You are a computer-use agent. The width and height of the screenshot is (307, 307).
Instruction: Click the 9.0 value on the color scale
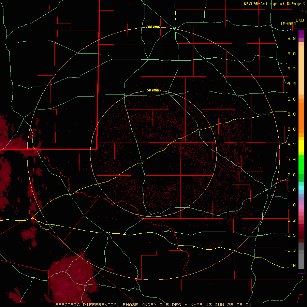292,54
